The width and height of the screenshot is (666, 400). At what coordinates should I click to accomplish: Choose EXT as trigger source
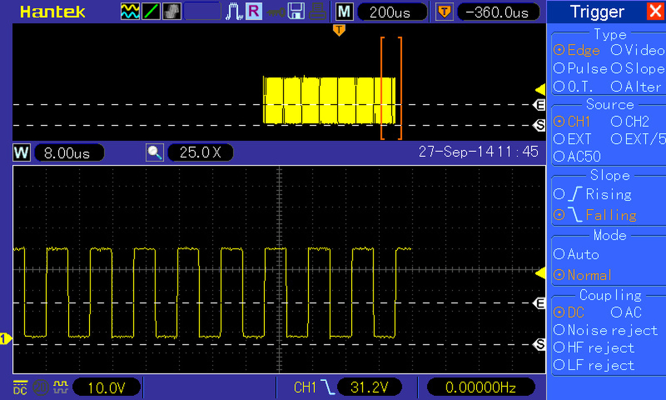572,139
